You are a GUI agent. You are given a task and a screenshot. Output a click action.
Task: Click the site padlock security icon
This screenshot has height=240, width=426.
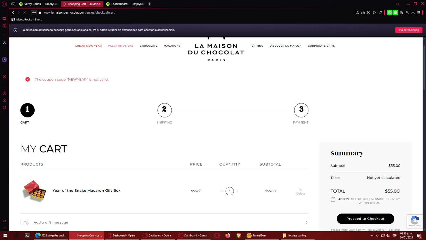pyautogui.click(x=40, y=13)
